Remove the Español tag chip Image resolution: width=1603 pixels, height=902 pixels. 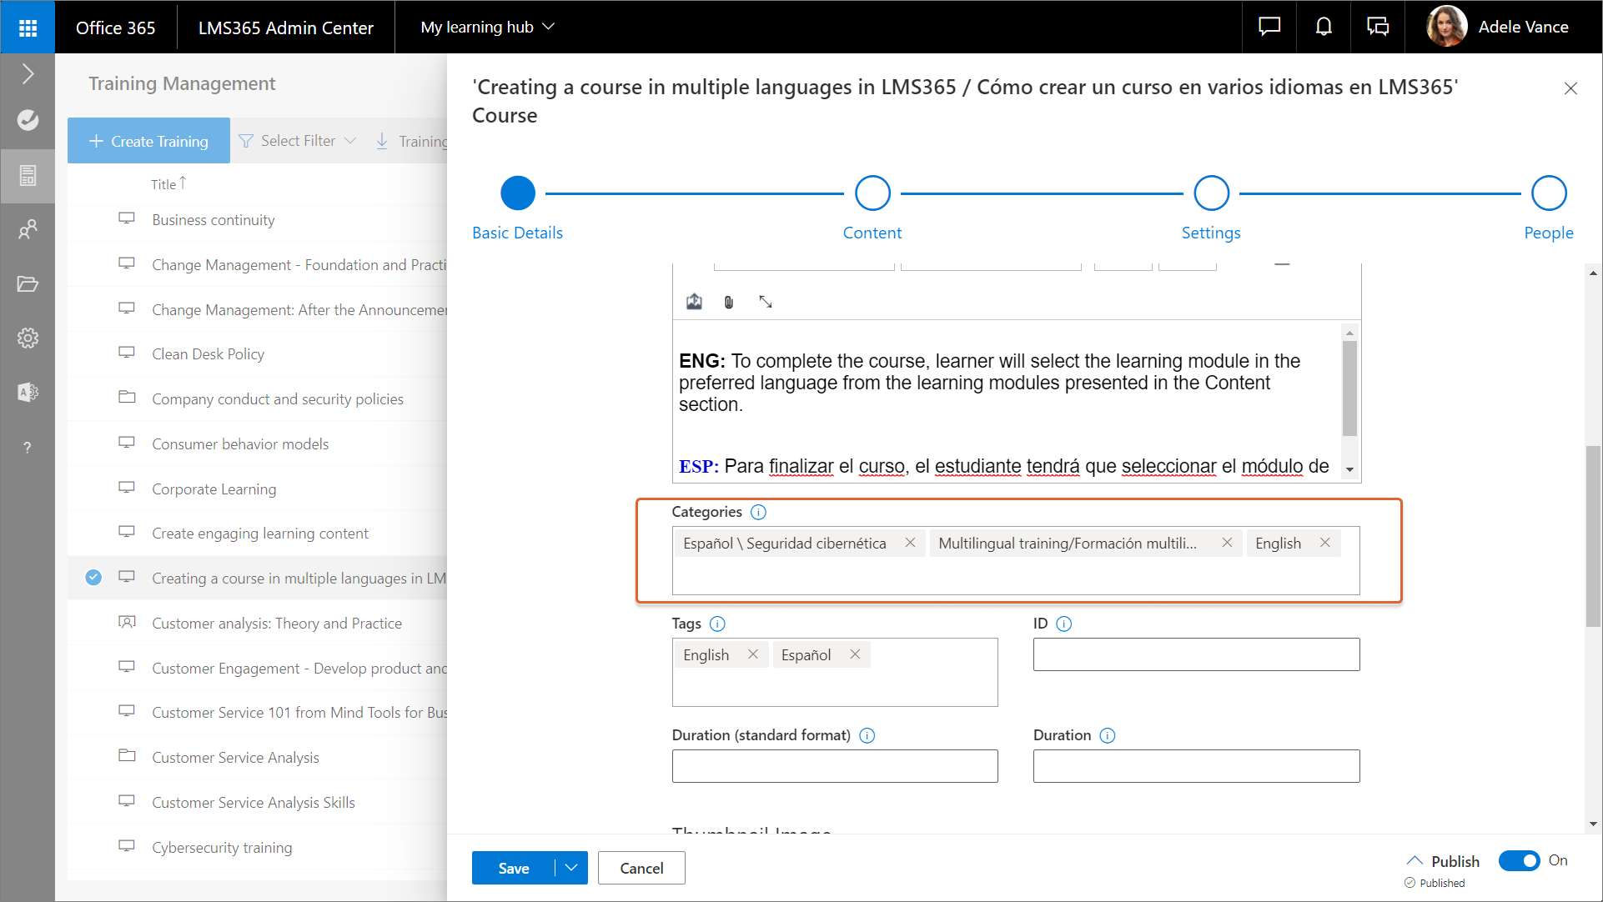pyautogui.click(x=855, y=654)
